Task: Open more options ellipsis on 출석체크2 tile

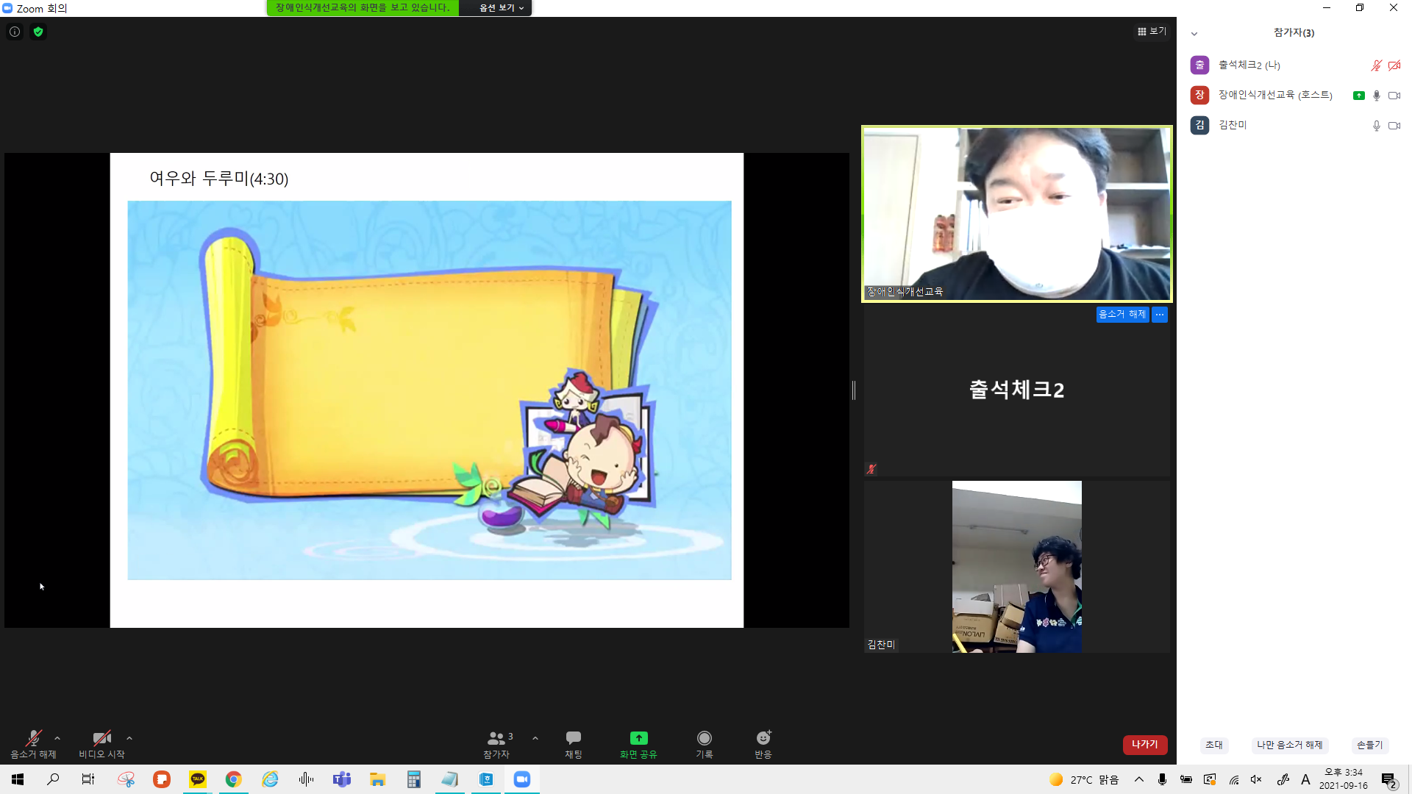Action: pyautogui.click(x=1160, y=315)
